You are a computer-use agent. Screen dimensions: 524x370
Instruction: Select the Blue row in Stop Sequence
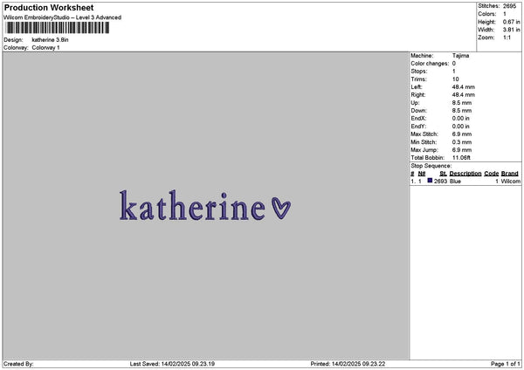(x=465, y=182)
